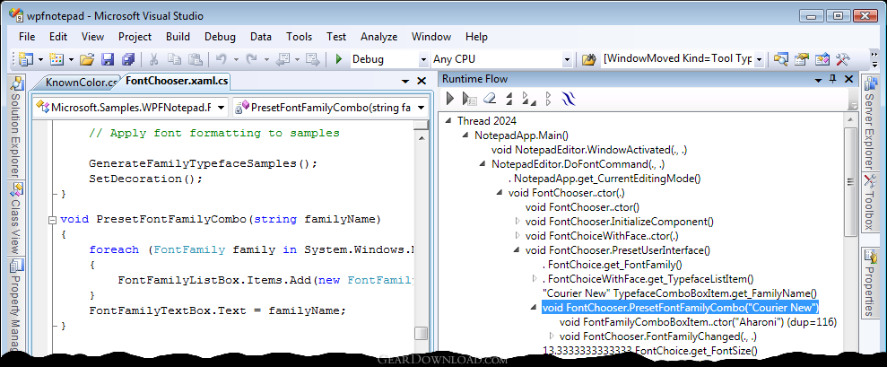Expand FontChooser.InitializeComponent() node
This screenshot has width=887, height=367.
point(517,221)
